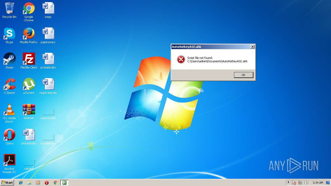Click the 3:34 AM taskbar clock
The width and height of the screenshot is (331, 186).
[318, 183]
